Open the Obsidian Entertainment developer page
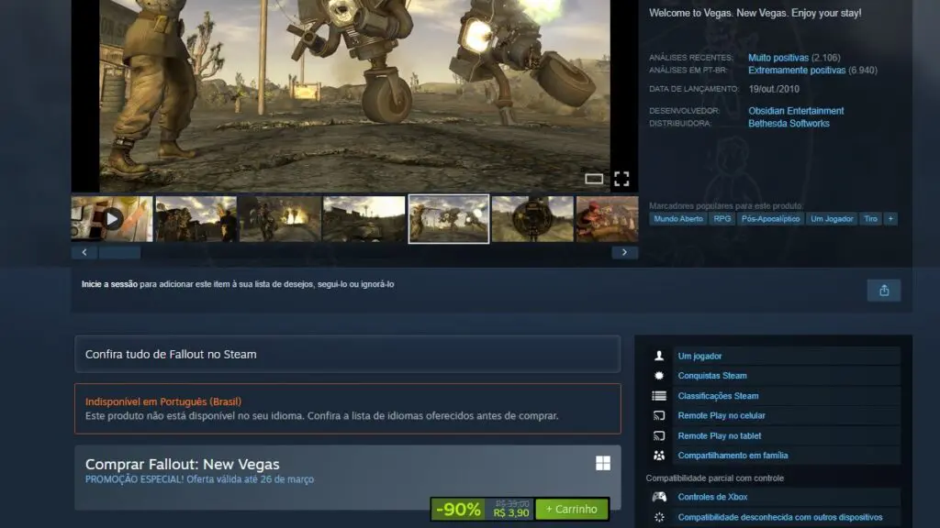 pos(795,110)
